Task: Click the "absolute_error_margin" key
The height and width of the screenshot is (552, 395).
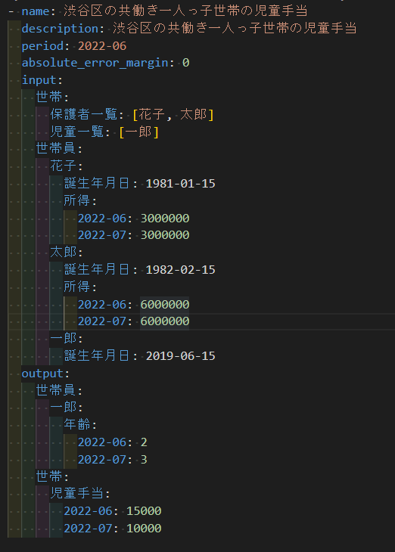Action: tap(95, 63)
